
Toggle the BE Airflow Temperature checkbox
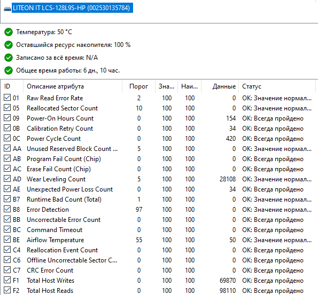click(7, 240)
